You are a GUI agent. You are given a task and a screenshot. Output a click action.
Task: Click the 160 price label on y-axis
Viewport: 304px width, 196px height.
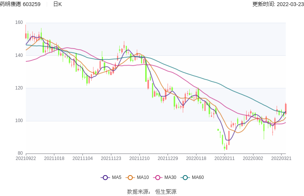pyautogui.click(x=19, y=22)
